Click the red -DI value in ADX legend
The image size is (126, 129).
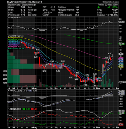click(33, 109)
